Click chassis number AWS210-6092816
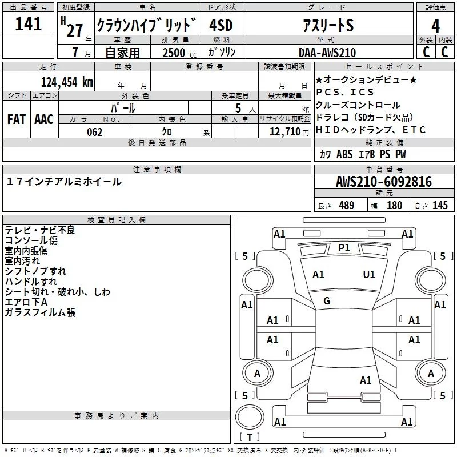This screenshot has height=457, width=457. coord(384,182)
